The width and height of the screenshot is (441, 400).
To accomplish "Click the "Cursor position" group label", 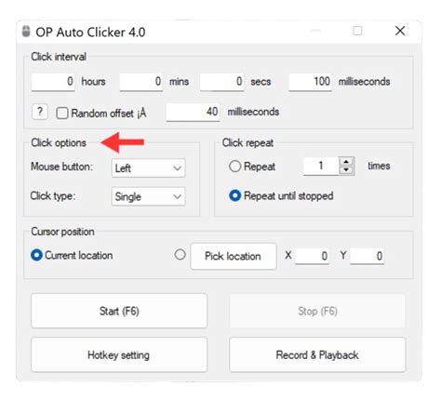I will click(62, 232).
